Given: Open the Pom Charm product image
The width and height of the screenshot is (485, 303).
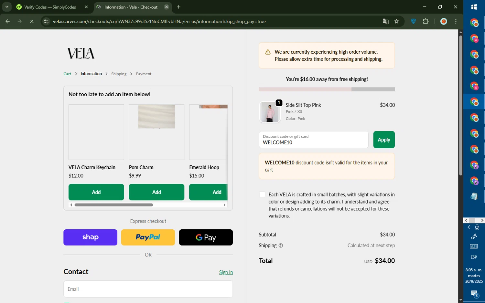Looking at the screenshot, I should click(x=156, y=132).
